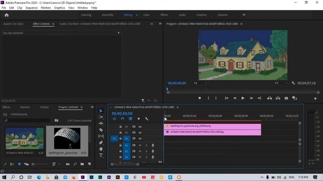The width and height of the screenshot is (323, 181).
Task: Select the Pen tool
Action: coord(101,142)
